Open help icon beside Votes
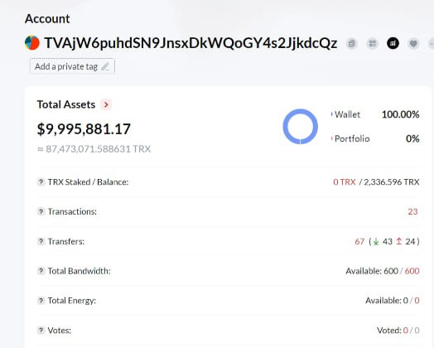Screen dimensions: 434x348 [x=41, y=331]
